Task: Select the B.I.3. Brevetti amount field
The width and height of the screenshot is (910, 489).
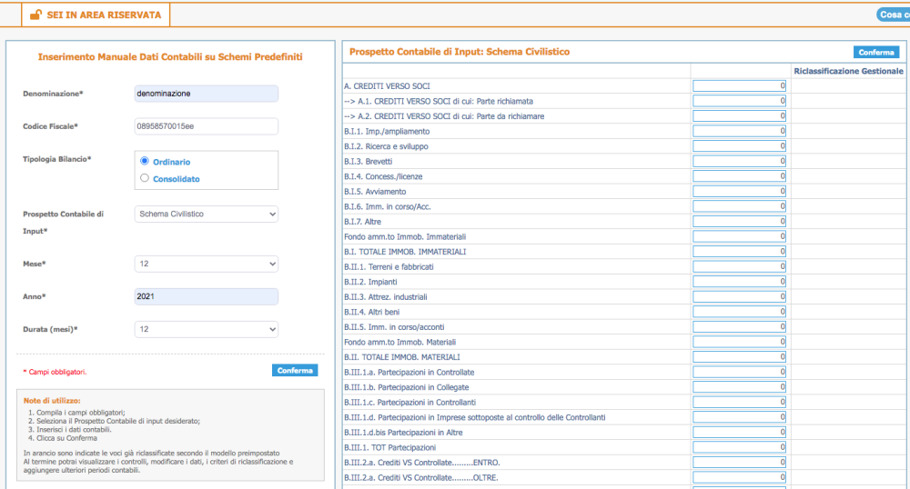Action: tap(739, 161)
